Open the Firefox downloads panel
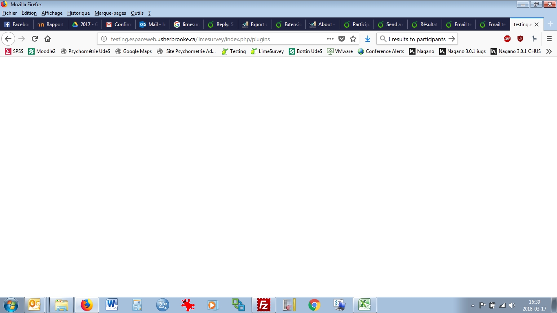 click(x=367, y=39)
